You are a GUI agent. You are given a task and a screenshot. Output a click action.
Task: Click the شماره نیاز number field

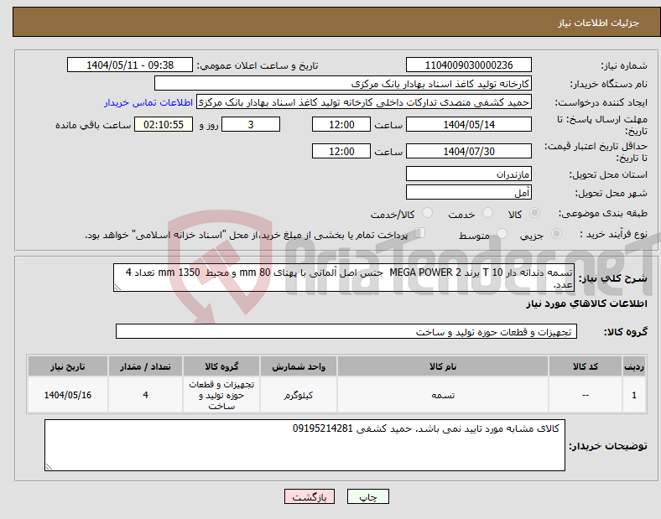click(468, 65)
